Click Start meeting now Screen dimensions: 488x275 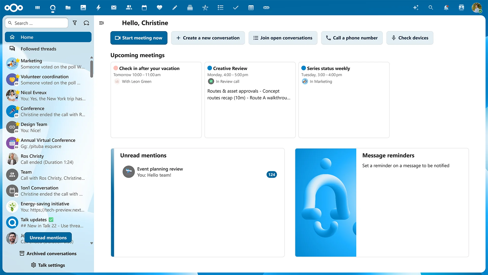point(139,38)
